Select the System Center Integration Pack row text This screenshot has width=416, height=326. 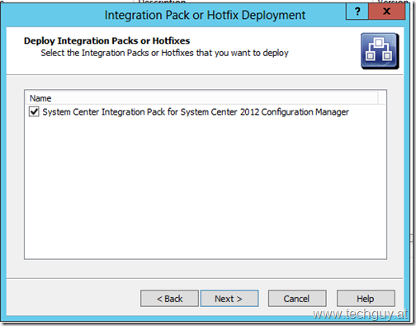click(x=196, y=112)
